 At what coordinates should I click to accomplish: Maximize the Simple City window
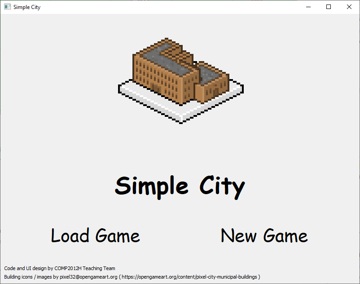(x=329, y=7)
